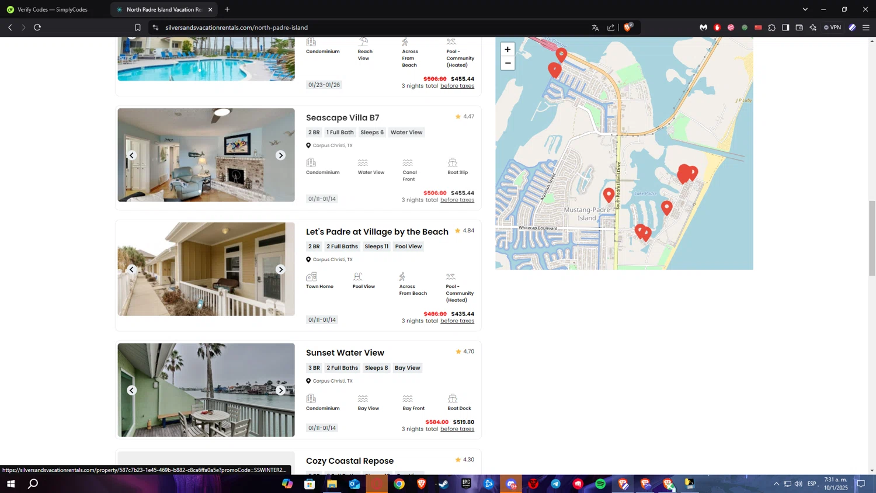876x493 pixels.
Task: Click the map pin west of South Padre Island Drive
Action: 609,195
